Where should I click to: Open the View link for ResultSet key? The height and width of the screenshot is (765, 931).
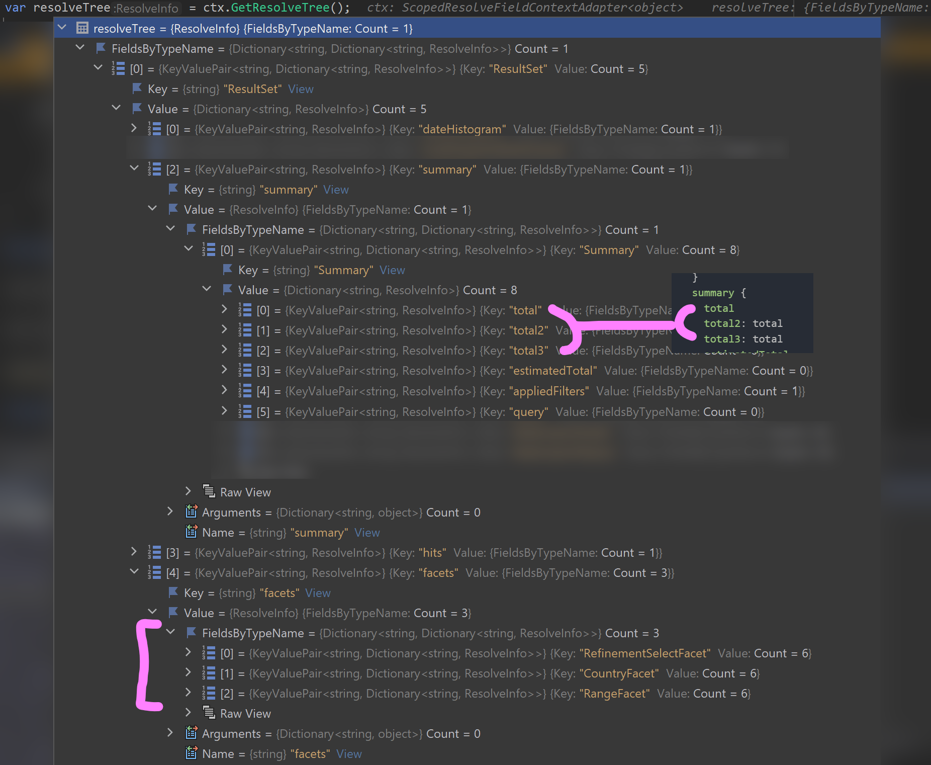click(300, 89)
